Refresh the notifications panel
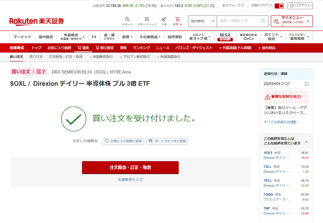 (x=307, y=83)
